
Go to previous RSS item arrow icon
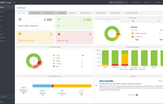point(96,86)
